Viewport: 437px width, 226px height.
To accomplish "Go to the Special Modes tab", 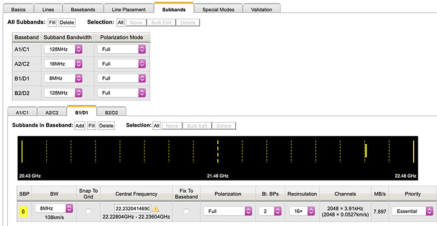I will tap(218, 9).
